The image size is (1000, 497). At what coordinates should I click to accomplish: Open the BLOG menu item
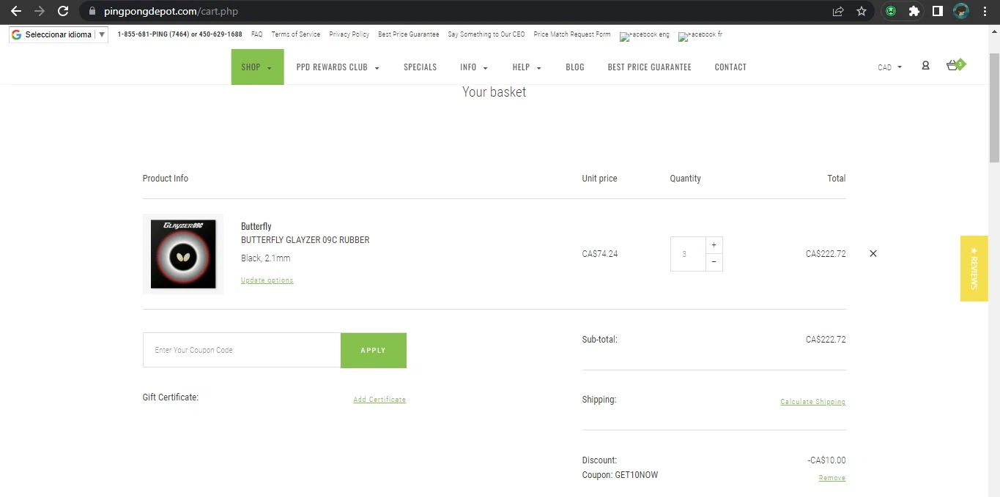point(575,67)
